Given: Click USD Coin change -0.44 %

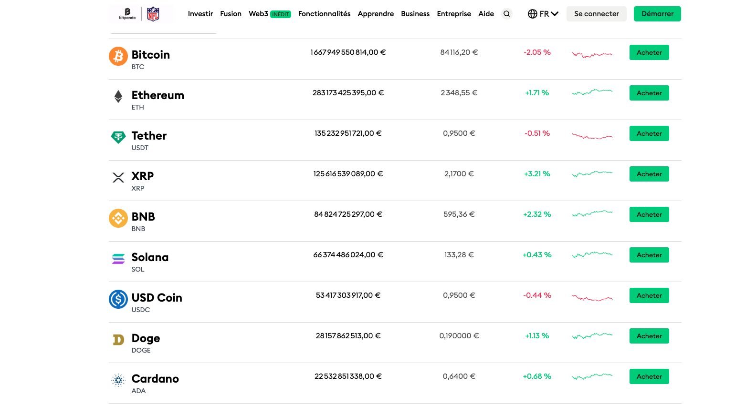Looking at the screenshot, I should point(537,295).
